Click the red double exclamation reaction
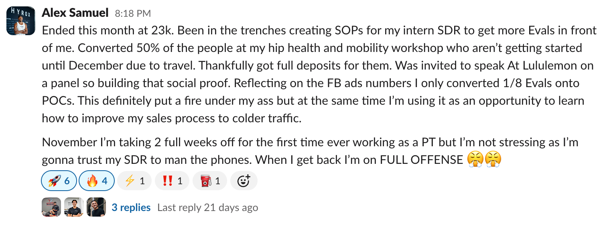This screenshot has width=609, height=227. (x=172, y=181)
